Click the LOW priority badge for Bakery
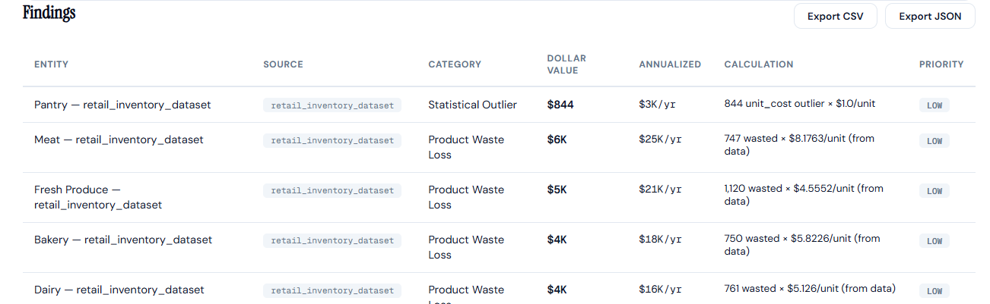Image resolution: width=990 pixels, height=304 pixels. click(934, 240)
